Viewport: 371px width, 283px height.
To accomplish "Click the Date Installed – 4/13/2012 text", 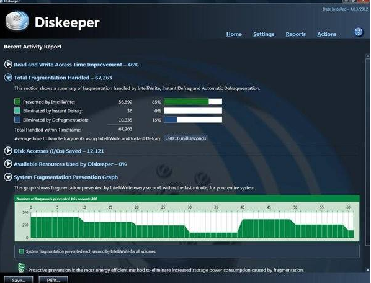I will point(345,9).
